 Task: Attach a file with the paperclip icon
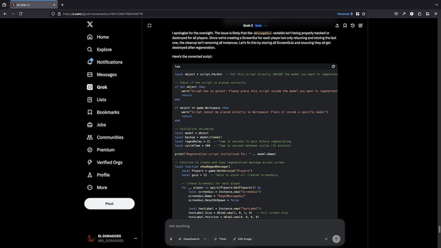coord(171,239)
